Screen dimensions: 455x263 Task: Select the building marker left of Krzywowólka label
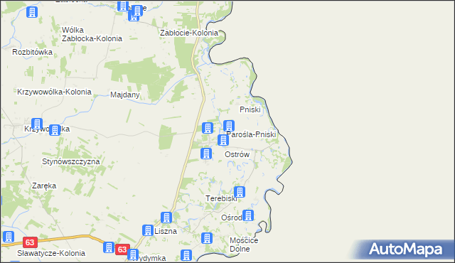37,124
